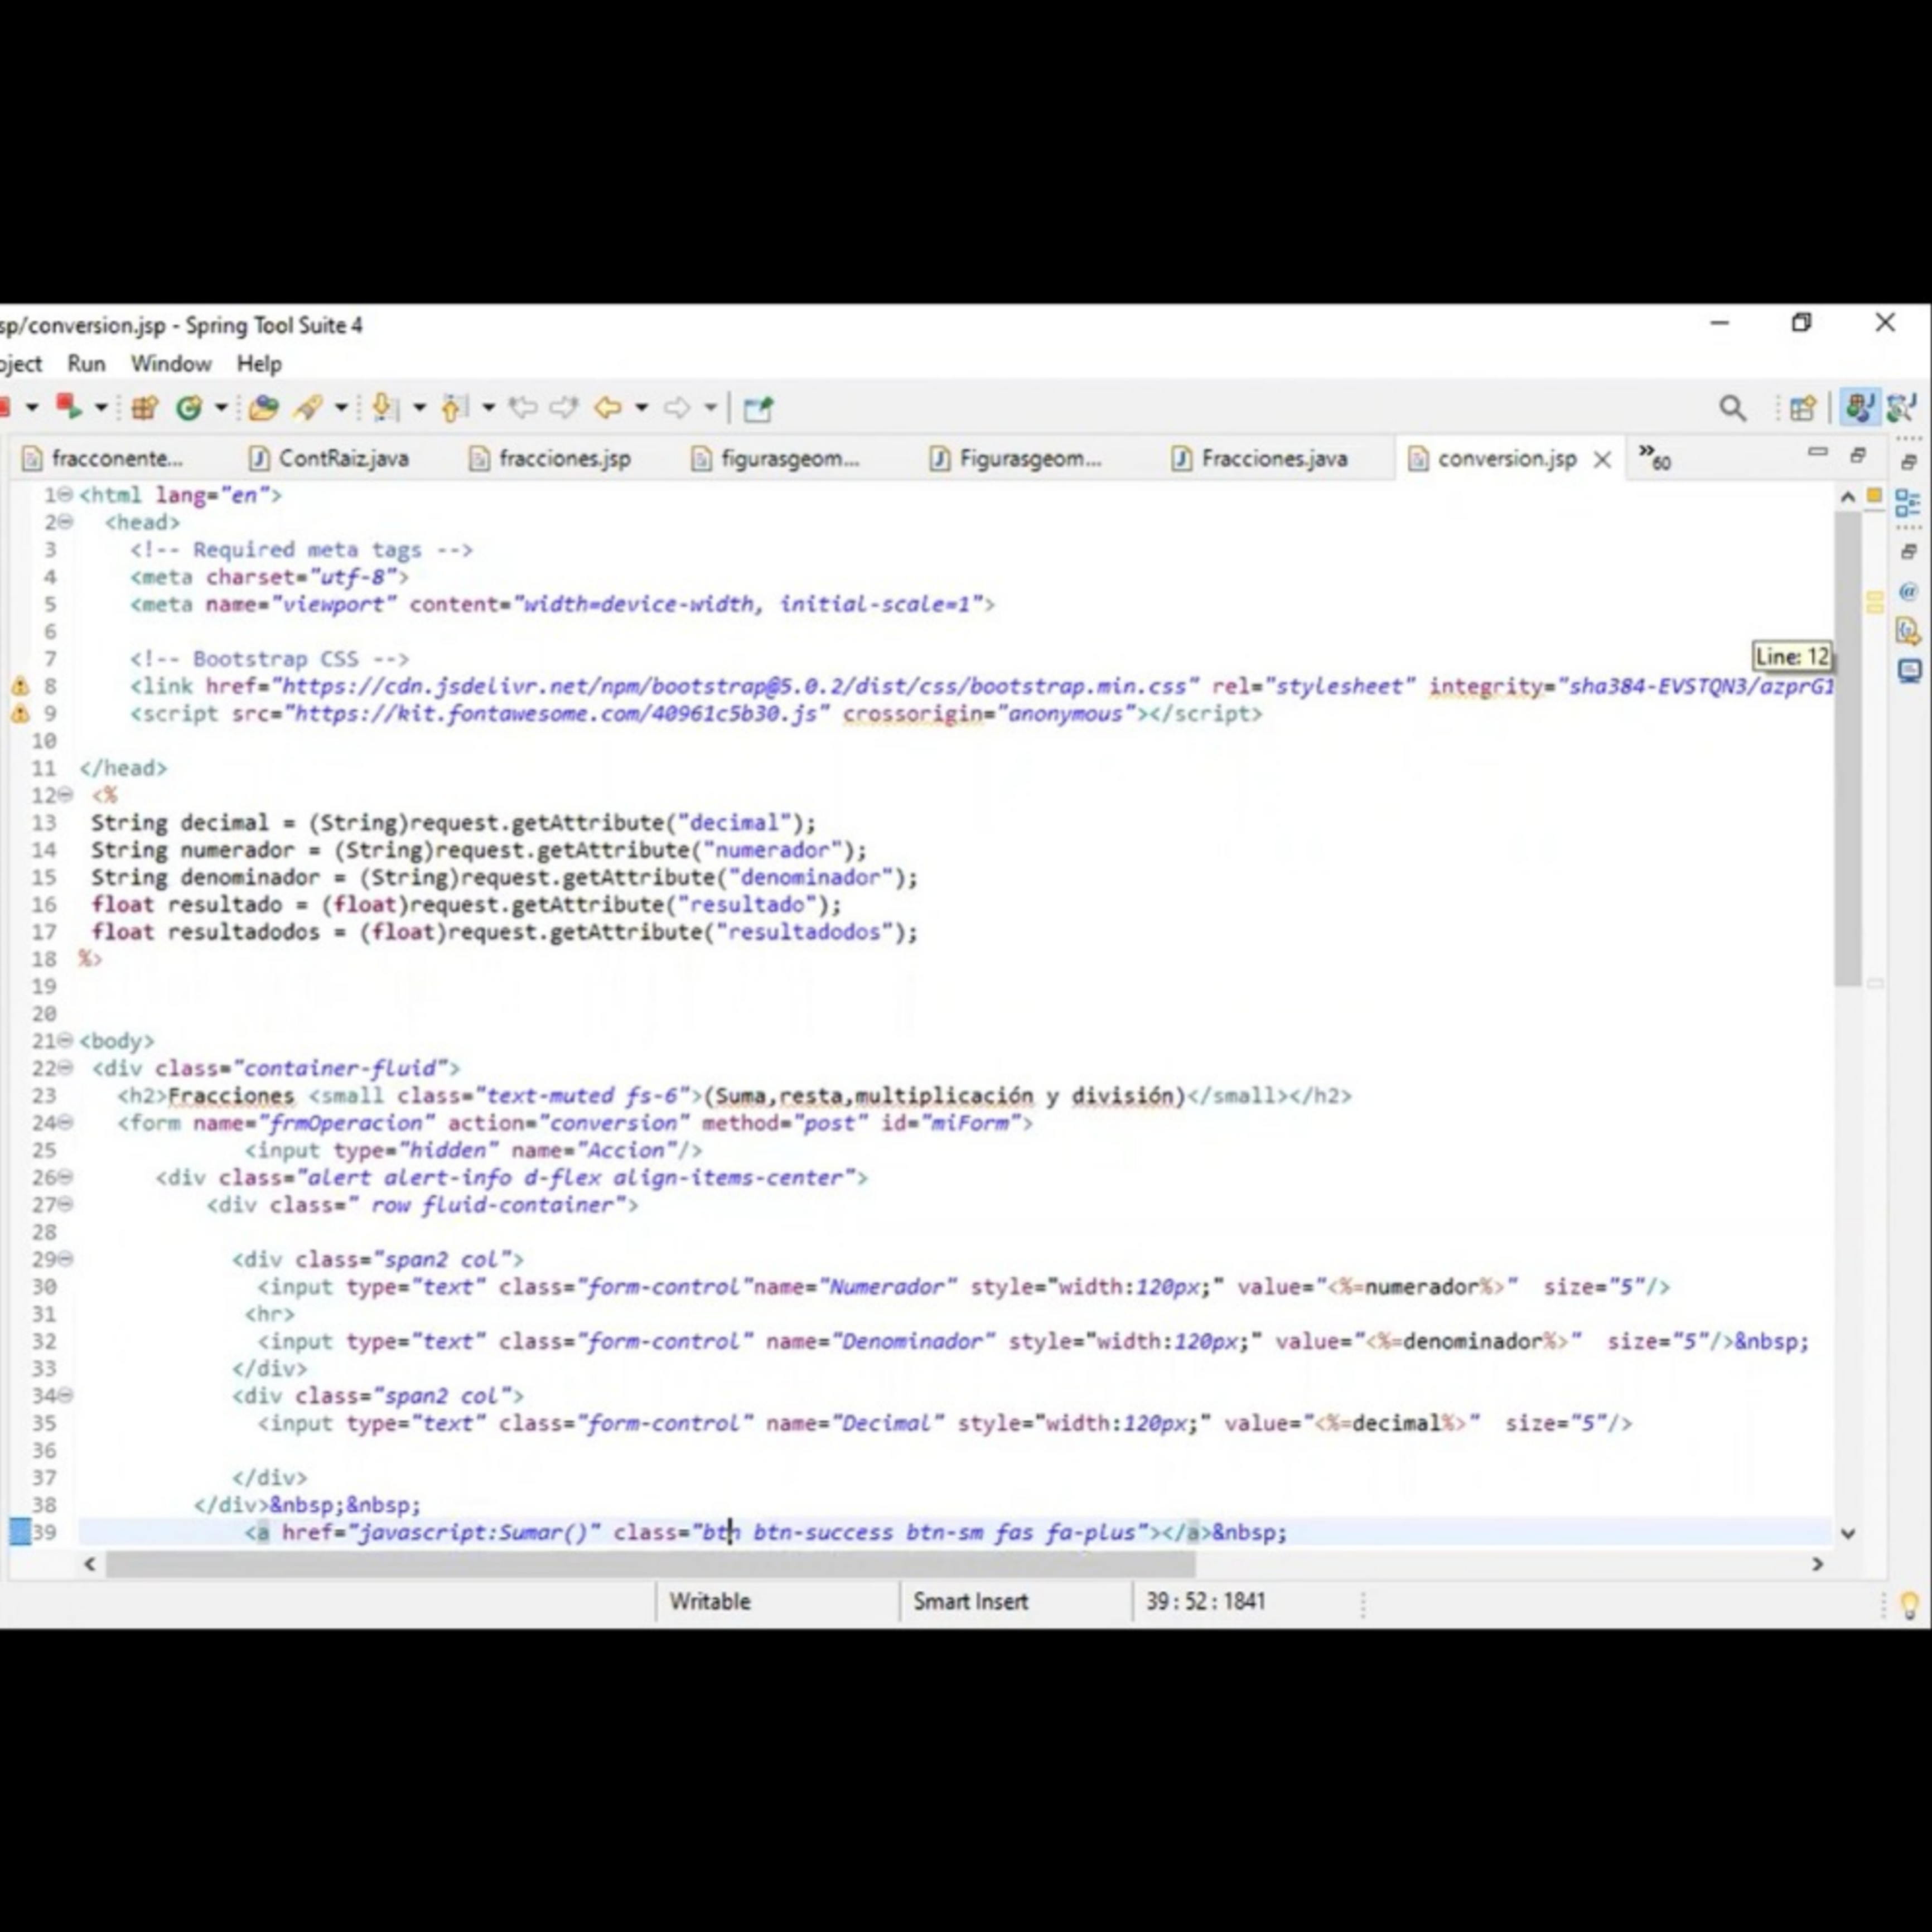Open the Console monitor icon in right sidebar

(1909, 671)
